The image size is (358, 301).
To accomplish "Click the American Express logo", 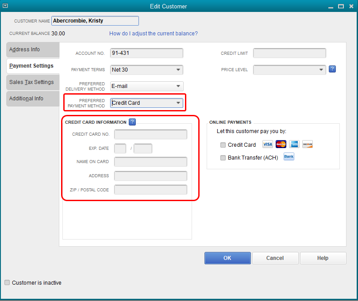I will click(x=294, y=144).
